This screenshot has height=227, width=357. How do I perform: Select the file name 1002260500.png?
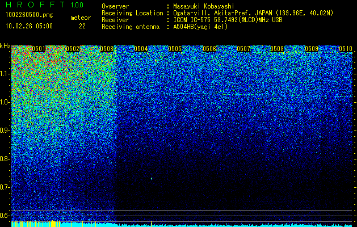[30, 15]
